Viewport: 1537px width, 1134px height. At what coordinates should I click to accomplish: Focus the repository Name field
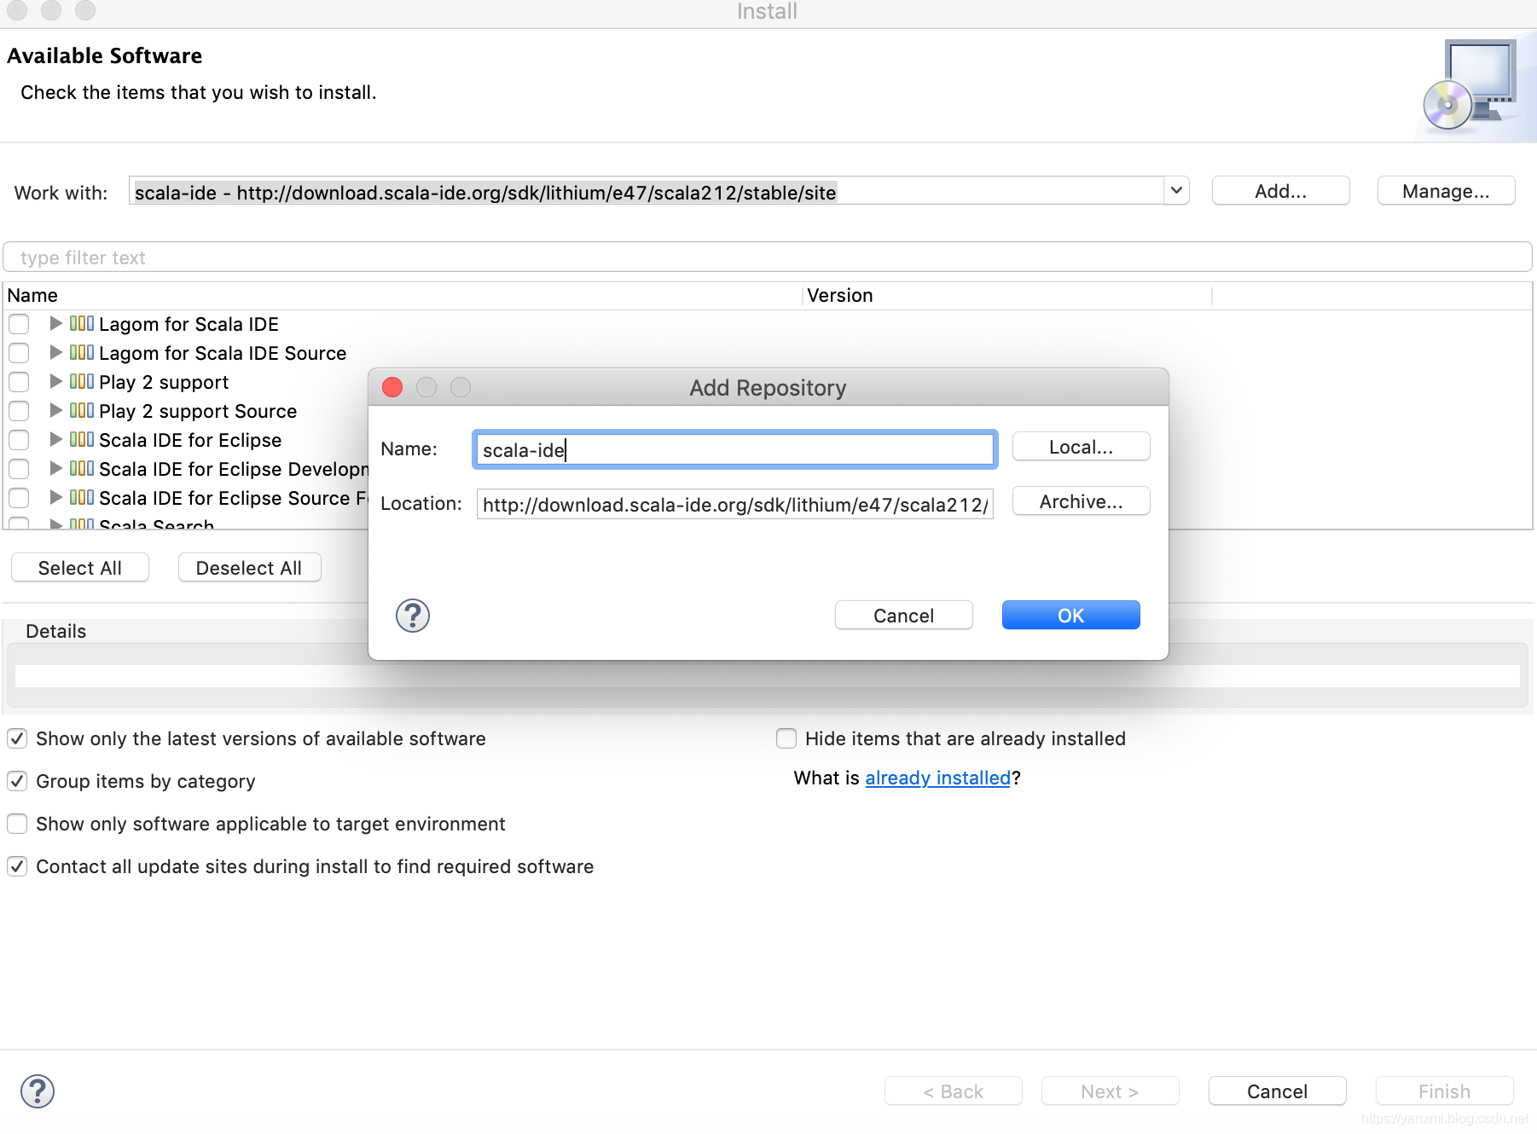coord(735,449)
